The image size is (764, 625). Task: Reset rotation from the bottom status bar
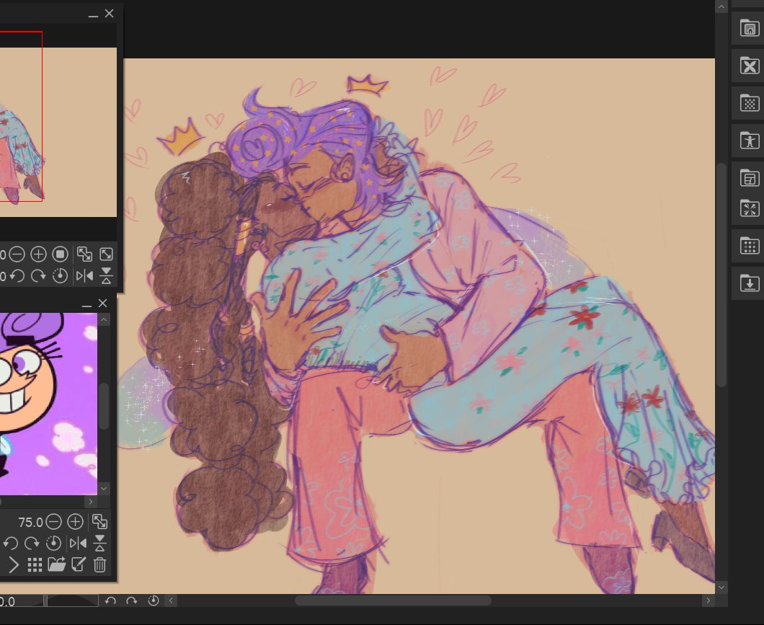click(x=154, y=600)
